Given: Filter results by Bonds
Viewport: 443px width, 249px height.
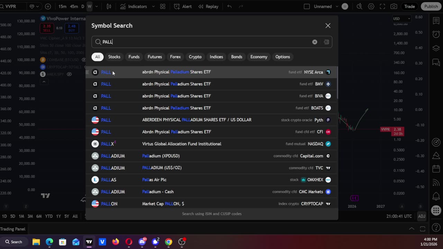Looking at the screenshot, I should [237, 57].
